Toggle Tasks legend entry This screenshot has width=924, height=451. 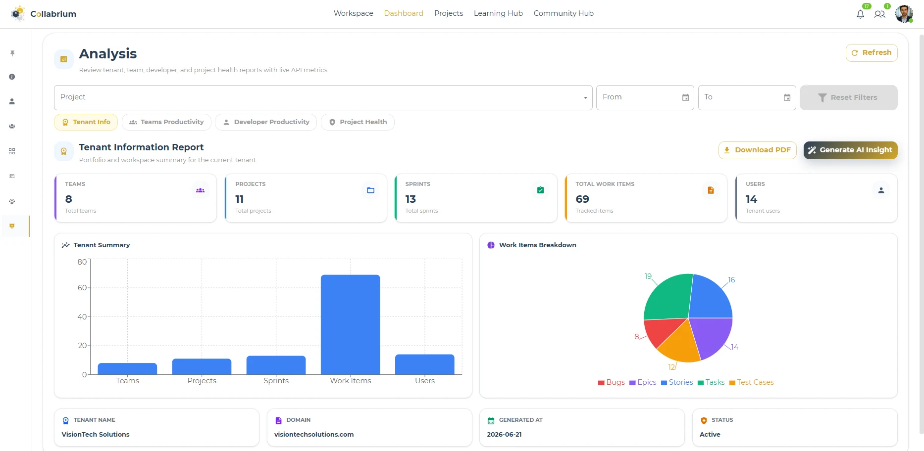tap(711, 382)
